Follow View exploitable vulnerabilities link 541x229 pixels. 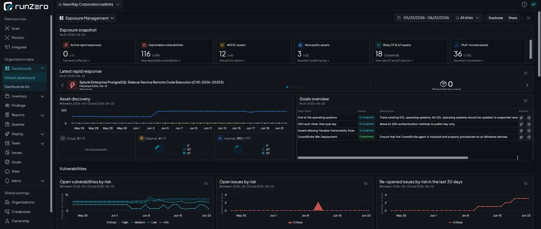point(161,61)
